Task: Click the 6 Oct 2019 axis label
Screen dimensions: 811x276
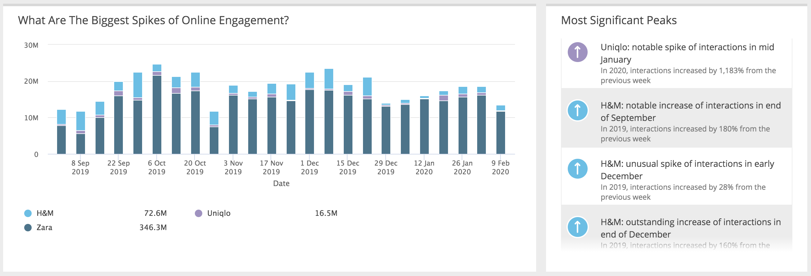Action: coord(157,167)
